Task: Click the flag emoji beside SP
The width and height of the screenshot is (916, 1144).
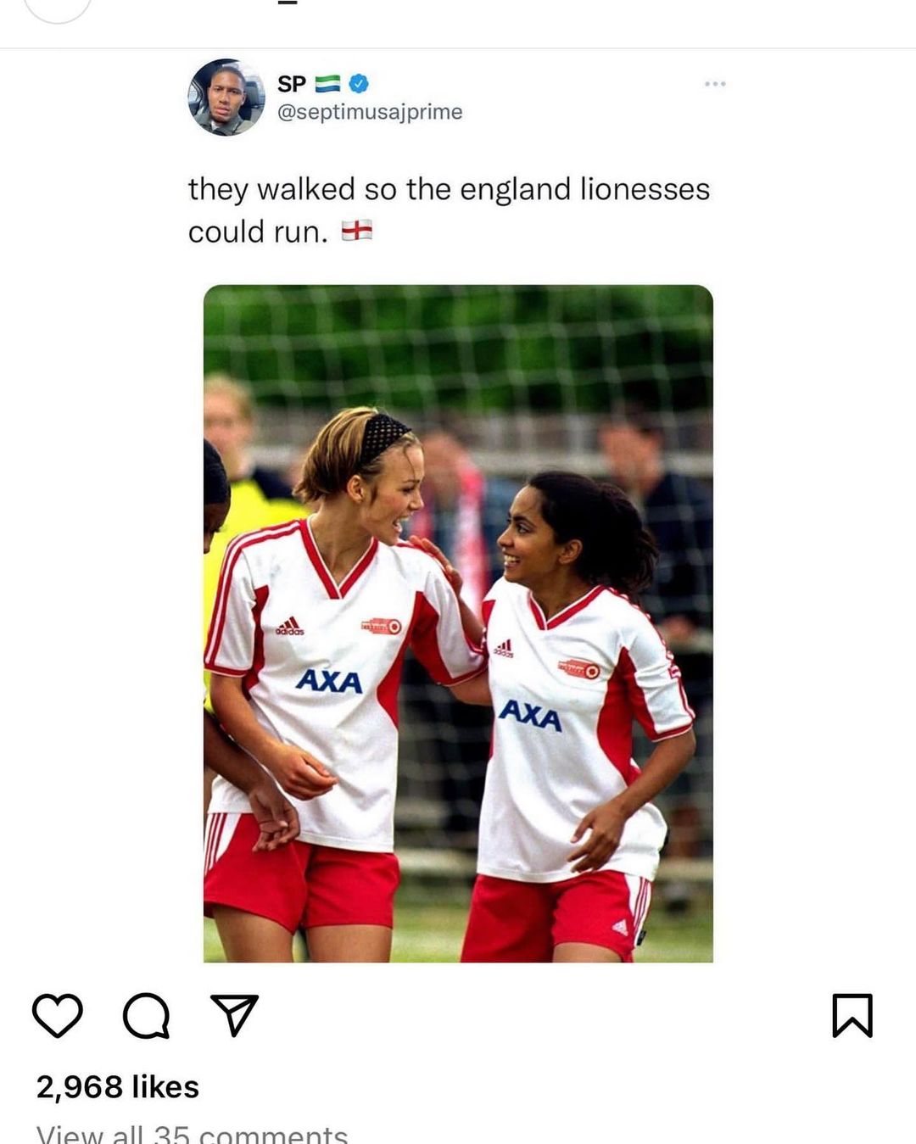Action: (327, 84)
